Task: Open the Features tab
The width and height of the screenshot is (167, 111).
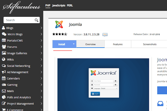Action: click(118, 44)
